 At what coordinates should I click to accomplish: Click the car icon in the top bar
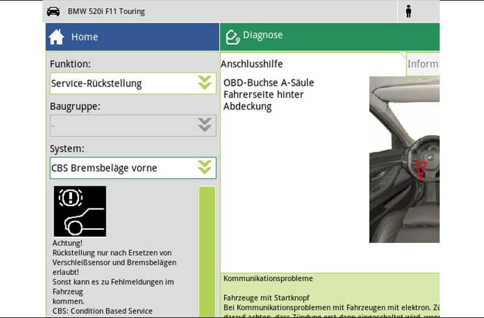click(x=53, y=12)
